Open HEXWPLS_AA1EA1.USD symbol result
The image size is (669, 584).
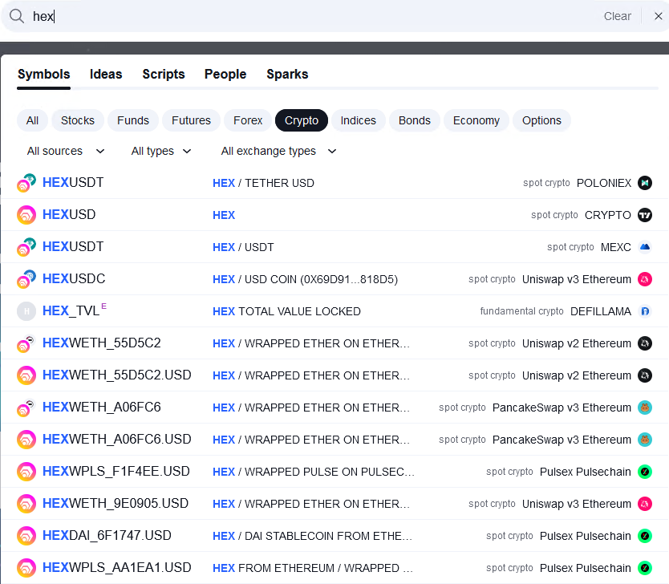334,568
